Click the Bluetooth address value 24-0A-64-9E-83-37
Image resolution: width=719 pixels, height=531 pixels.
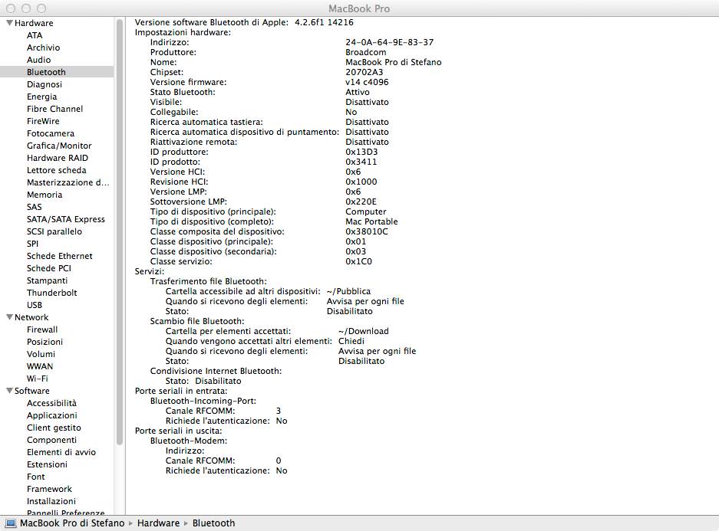(x=389, y=42)
